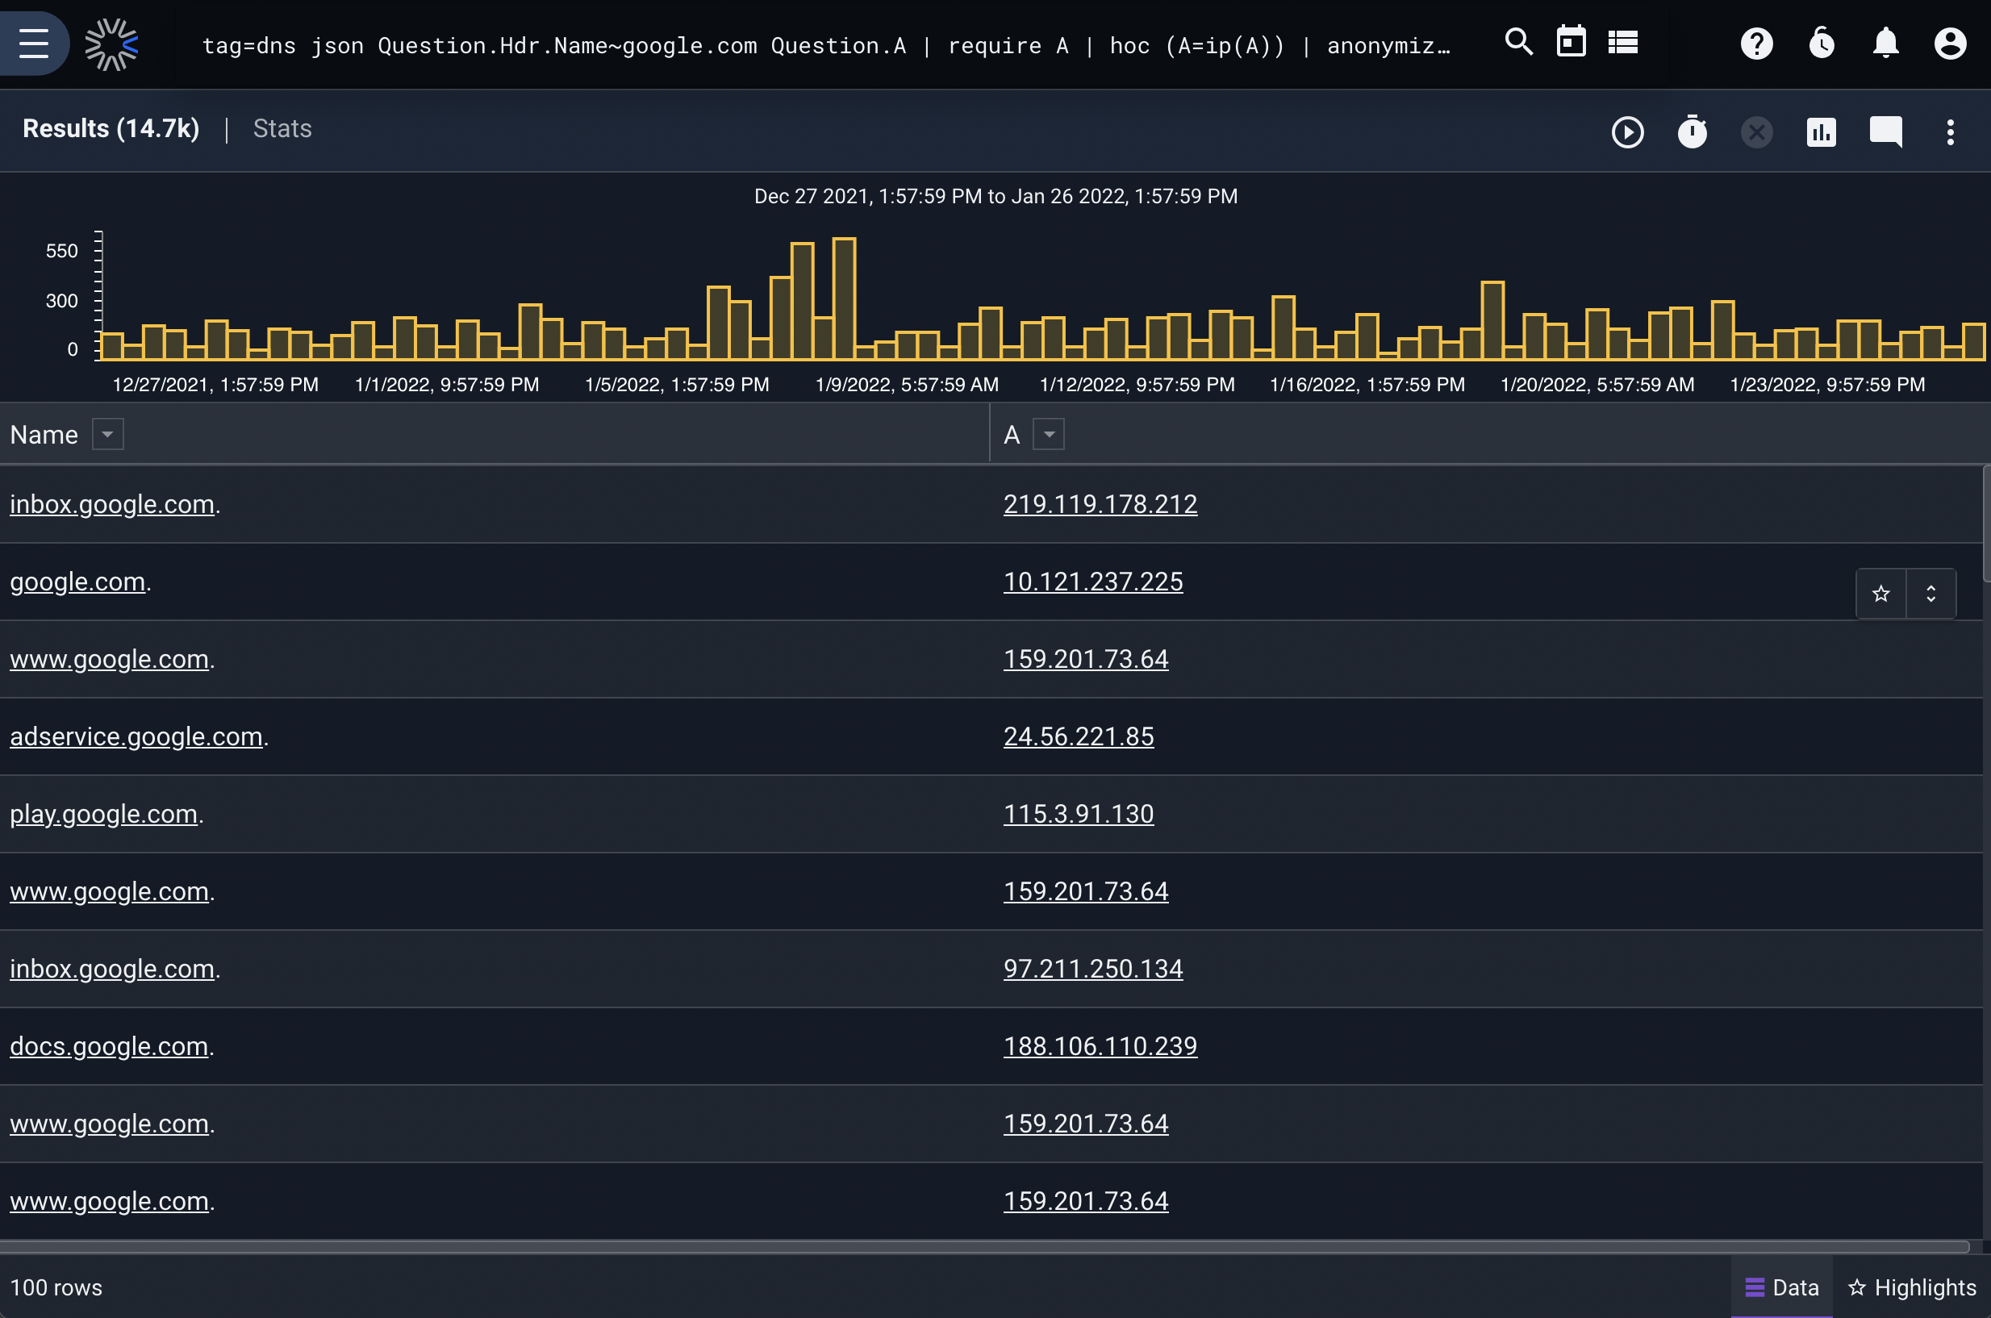Open the query list icon
Viewport: 1991px width, 1318px height.
click(x=1623, y=42)
